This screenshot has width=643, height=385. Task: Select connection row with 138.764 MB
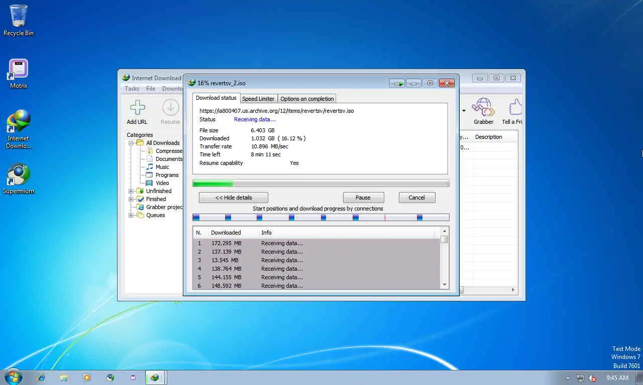[x=316, y=269]
